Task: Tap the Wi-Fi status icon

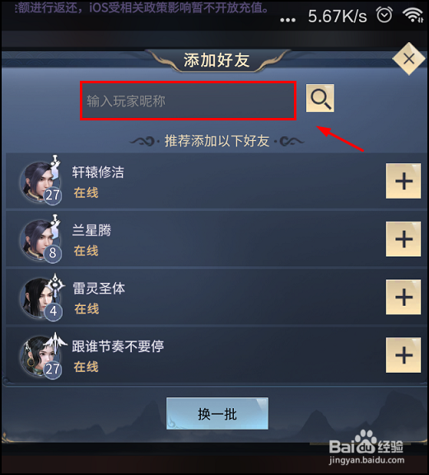Action: coord(413,15)
